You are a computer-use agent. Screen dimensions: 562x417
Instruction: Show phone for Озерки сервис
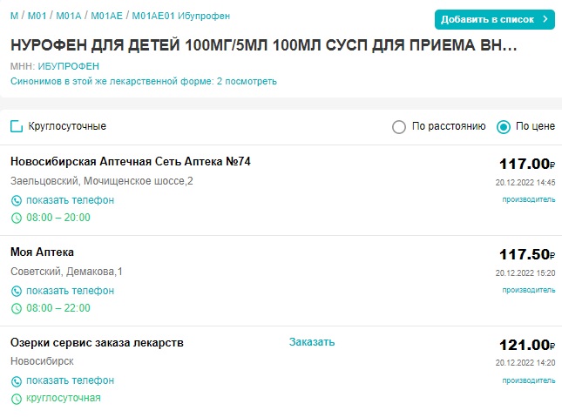point(71,380)
